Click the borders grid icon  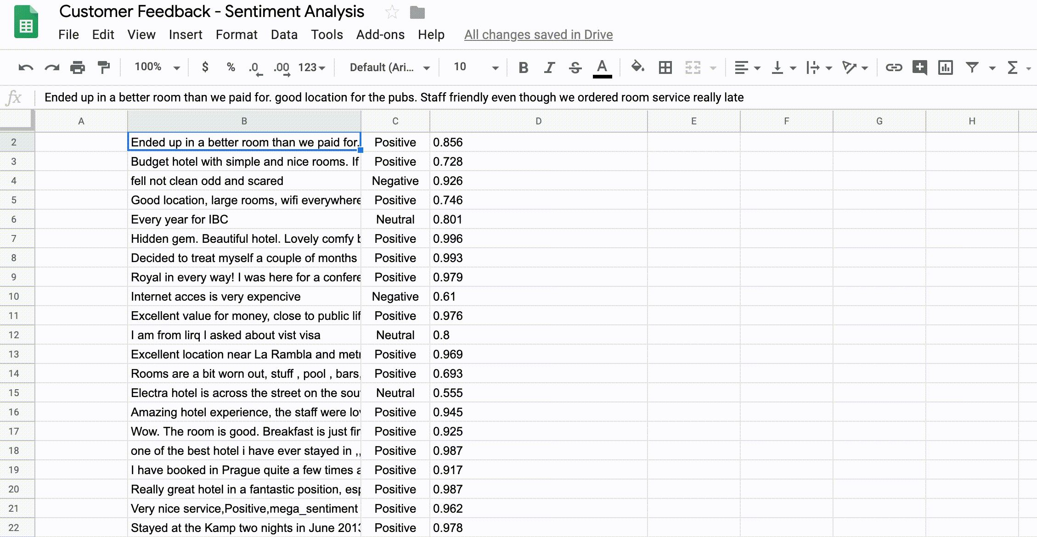pos(665,67)
